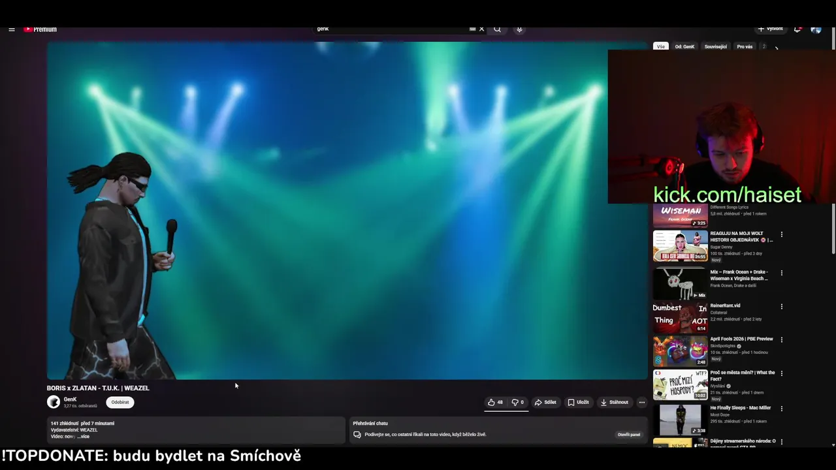
Task: Open options for April Fools 2026 video
Action: (781, 339)
